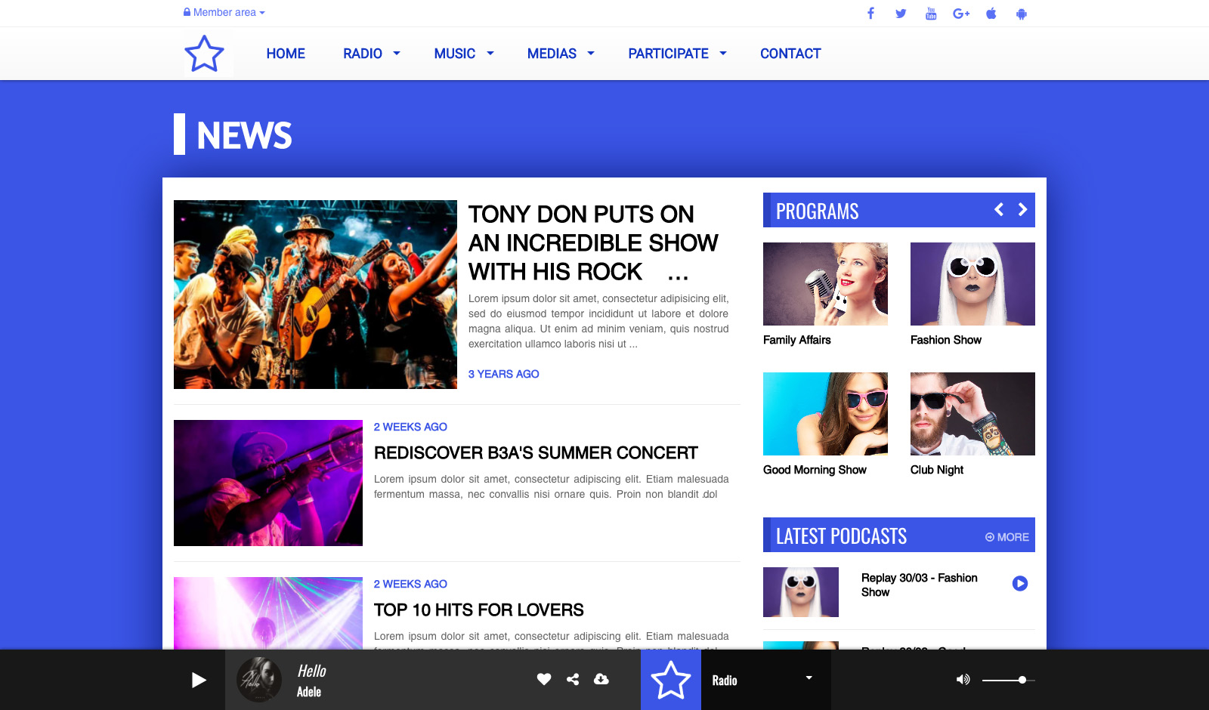Share the current track Hello
Viewport: 1209px width, 710px height.
[x=573, y=679]
